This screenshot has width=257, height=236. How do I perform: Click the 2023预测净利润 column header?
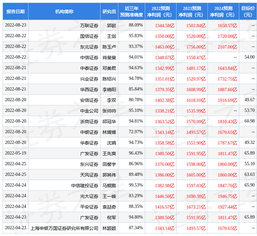pyautogui.click(x=192, y=11)
